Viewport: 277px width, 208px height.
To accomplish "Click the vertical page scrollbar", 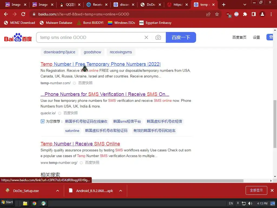I will point(275,124).
